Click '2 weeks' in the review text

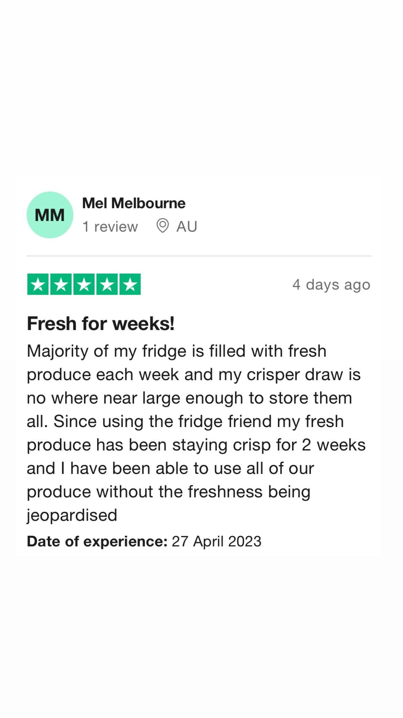pos(334,445)
